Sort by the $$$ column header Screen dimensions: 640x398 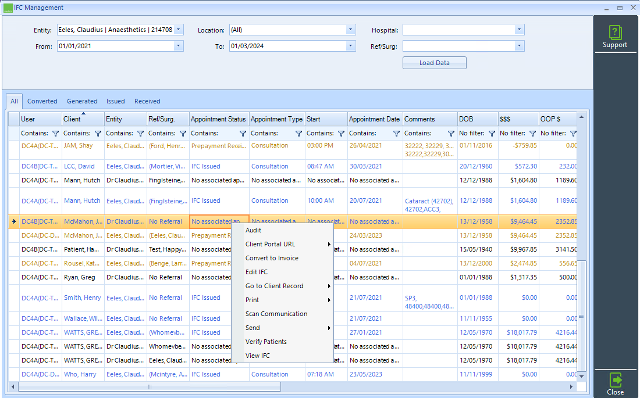518,119
